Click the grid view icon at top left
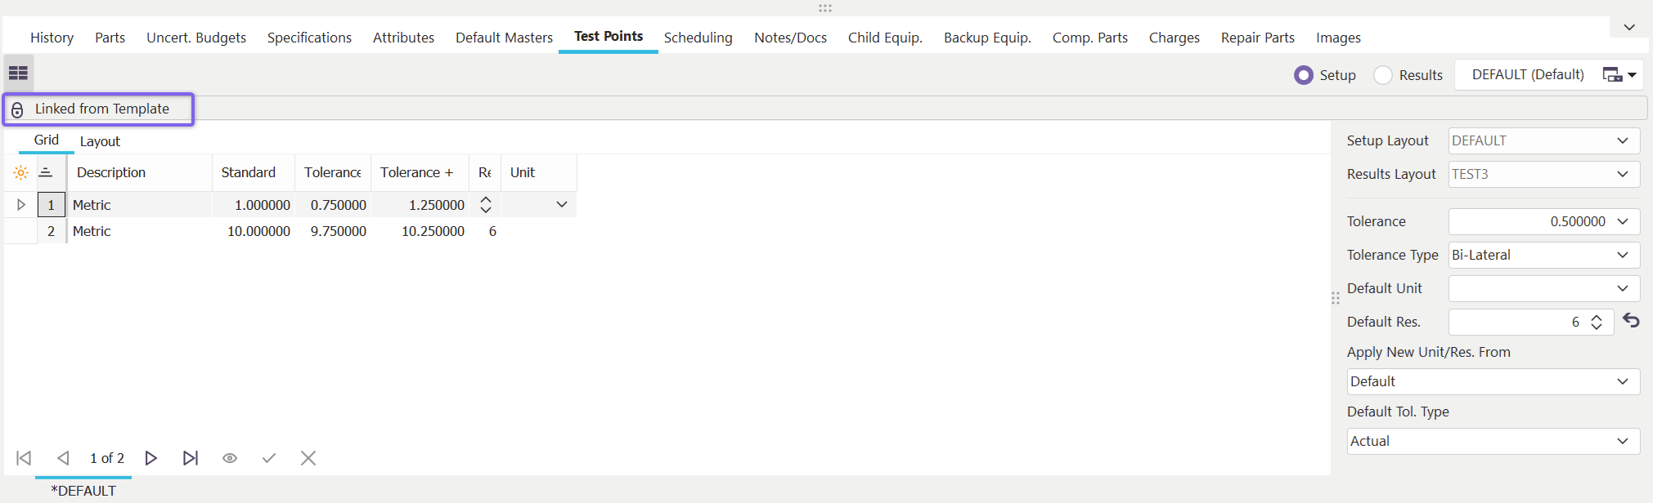This screenshot has height=503, width=1653. pyautogui.click(x=18, y=73)
